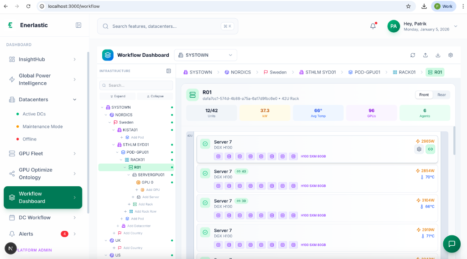This screenshot has height=259, width=467.
Task: Click the STHLM SYD01 breadcrumb
Action: (x=317, y=72)
